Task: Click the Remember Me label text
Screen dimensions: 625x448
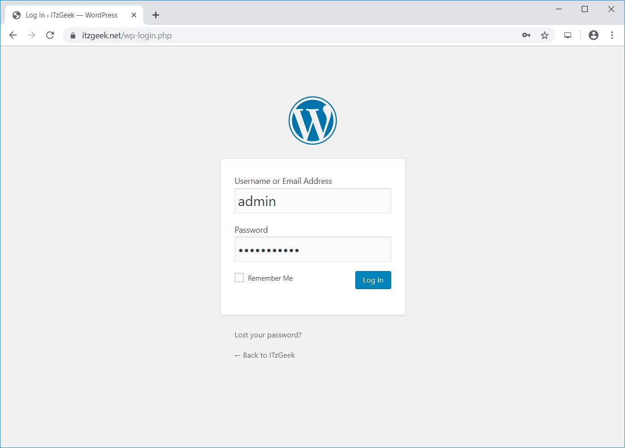Action: (270, 278)
